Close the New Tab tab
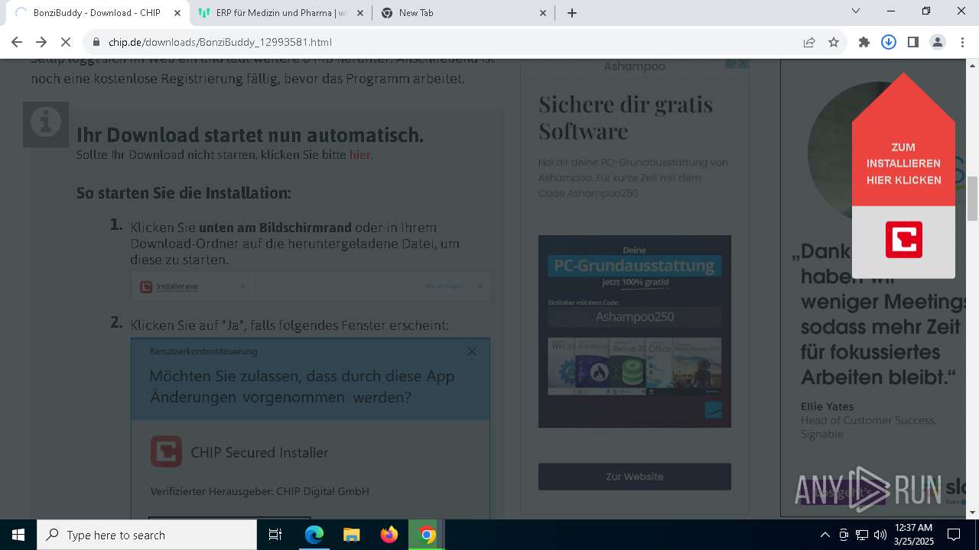The width and height of the screenshot is (979, 550). (x=543, y=12)
